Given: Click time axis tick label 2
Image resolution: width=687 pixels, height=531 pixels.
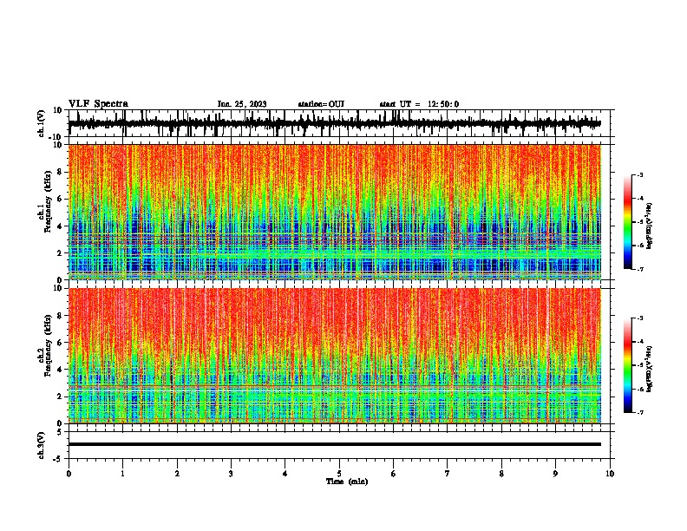Looking at the screenshot, I should (x=177, y=474).
